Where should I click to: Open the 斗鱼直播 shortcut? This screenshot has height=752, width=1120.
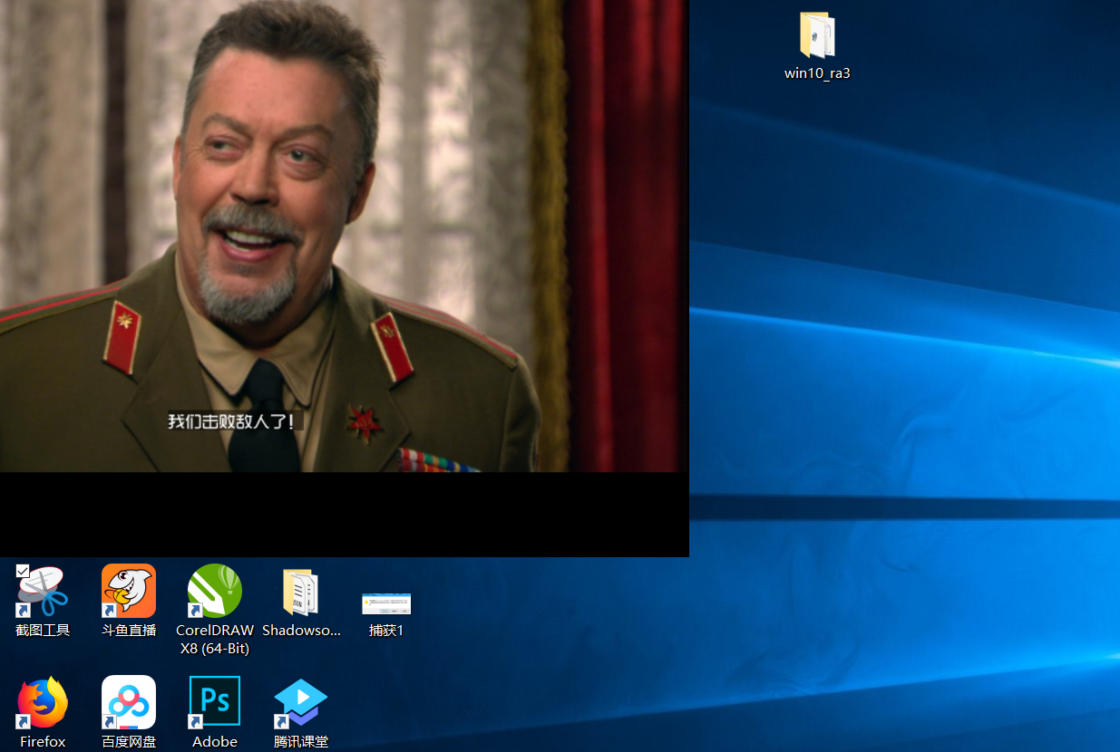coord(129,591)
